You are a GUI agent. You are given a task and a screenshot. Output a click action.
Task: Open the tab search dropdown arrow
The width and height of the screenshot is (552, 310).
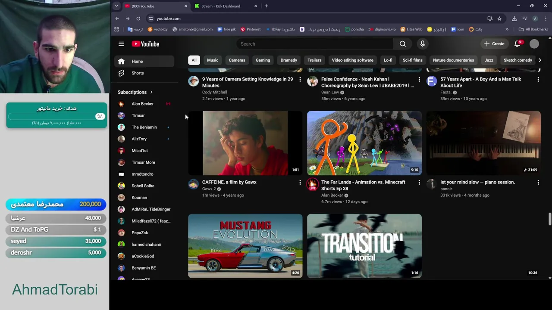click(x=116, y=6)
